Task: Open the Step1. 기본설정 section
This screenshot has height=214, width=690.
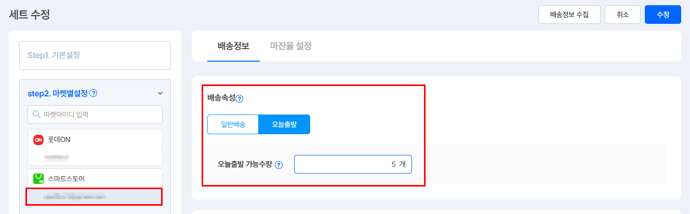Action: [95, 55]
